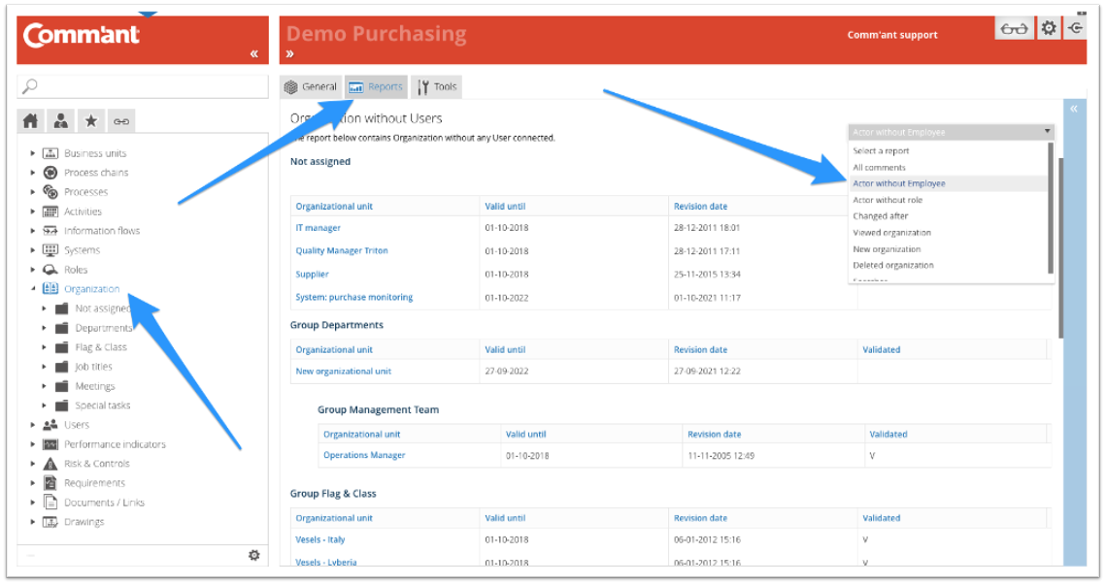Open settings gear in top header

[x=1049, y=28]
